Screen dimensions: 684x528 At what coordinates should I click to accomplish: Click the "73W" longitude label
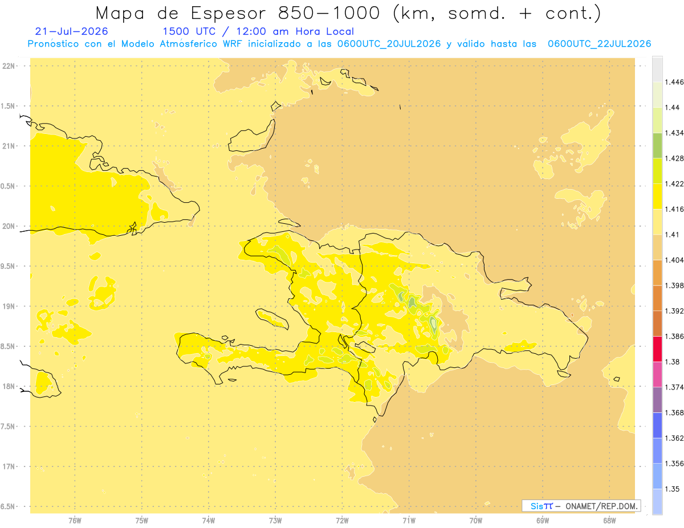point(275,521)
